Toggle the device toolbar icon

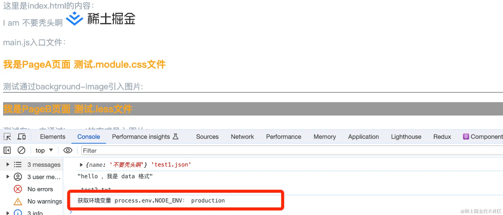[21, 137]
